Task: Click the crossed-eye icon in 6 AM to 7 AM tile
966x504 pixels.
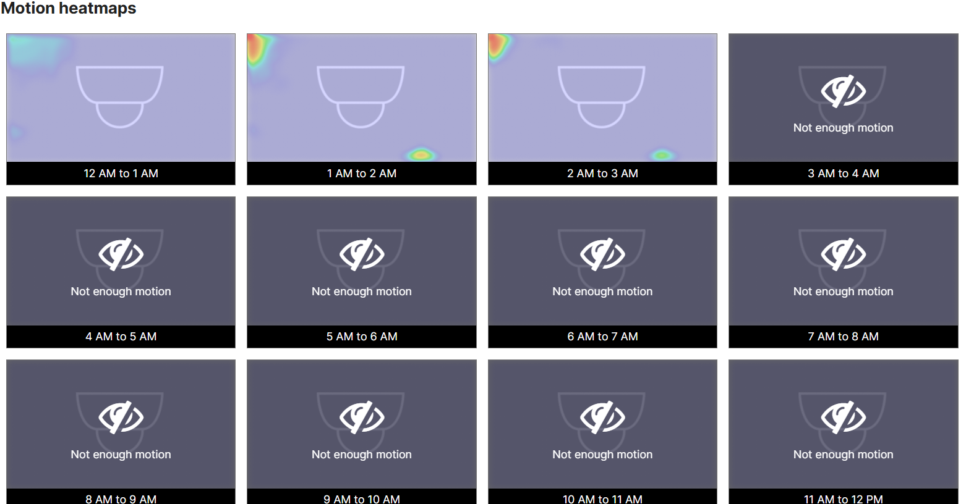Action: (x=602, y=254)
